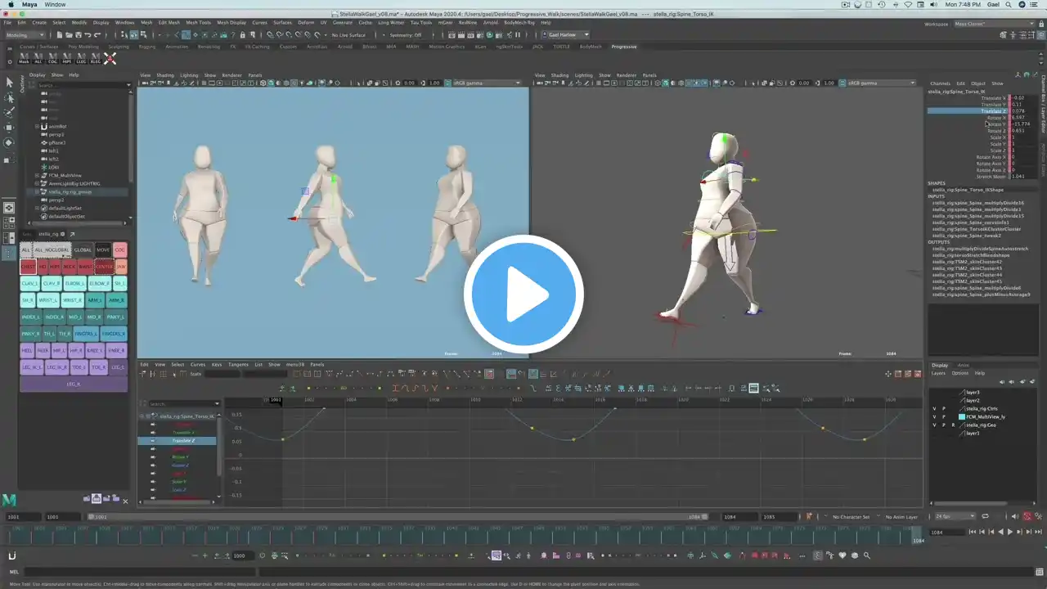The image size is (1047, 589).
Task: Choose the Move tool in left toolbox
Action: point(9,128)
